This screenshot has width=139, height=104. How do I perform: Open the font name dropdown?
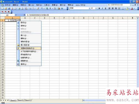[x=90, y=8]
